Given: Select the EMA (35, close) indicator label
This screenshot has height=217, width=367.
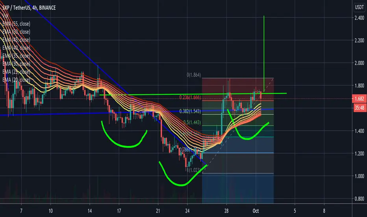Looking at the screenshot, I should (16, 56).
